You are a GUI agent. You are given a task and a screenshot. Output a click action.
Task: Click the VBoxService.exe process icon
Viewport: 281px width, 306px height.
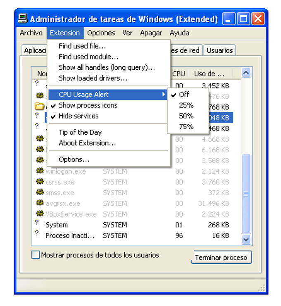(x=40, y=214)
